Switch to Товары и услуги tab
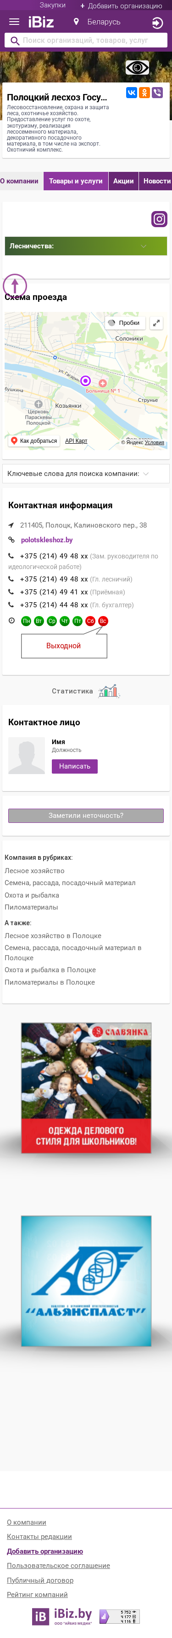This screenshot has height=1638, width=172. click(x=76, y=181)
